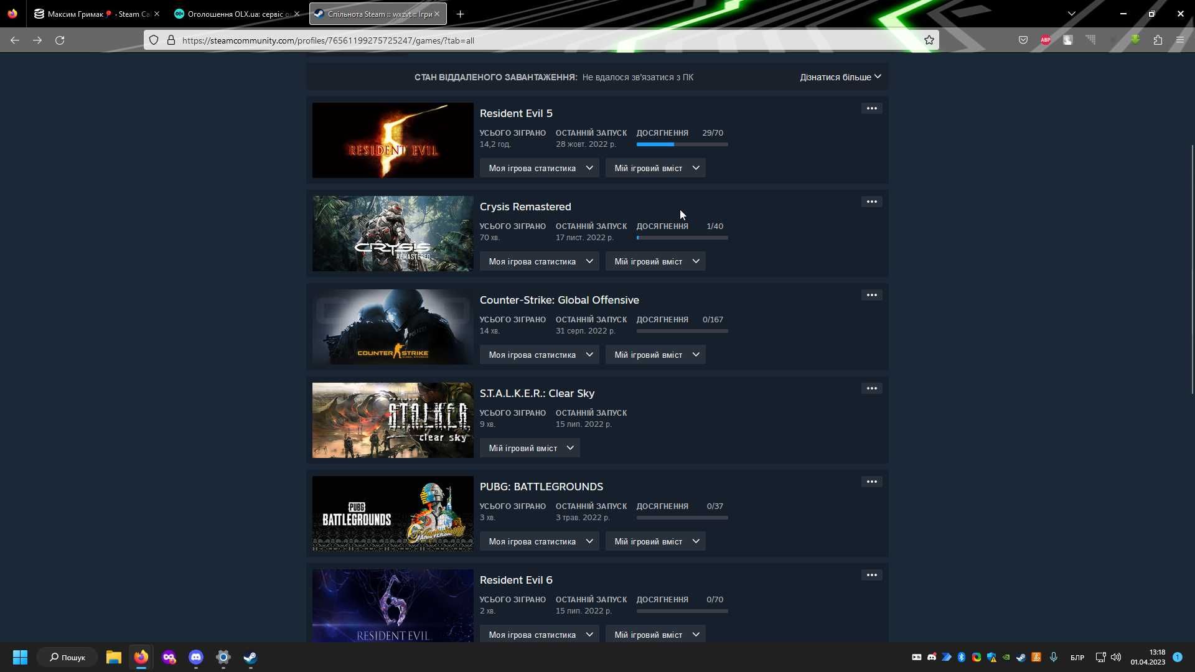Viewport: 1195px width, 672px height.
Task: Open the Adblock Plus extension
Action: point(1046,40)
